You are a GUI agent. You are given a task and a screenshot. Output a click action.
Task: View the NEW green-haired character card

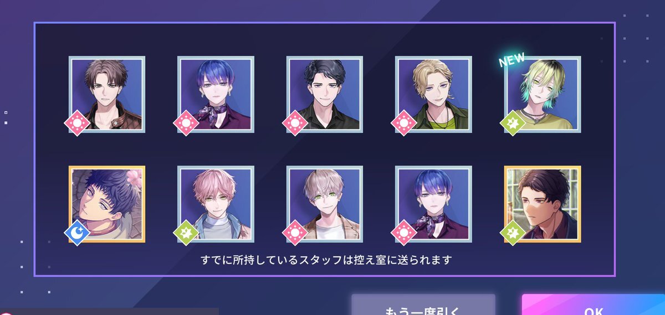[x=543, y=94]
